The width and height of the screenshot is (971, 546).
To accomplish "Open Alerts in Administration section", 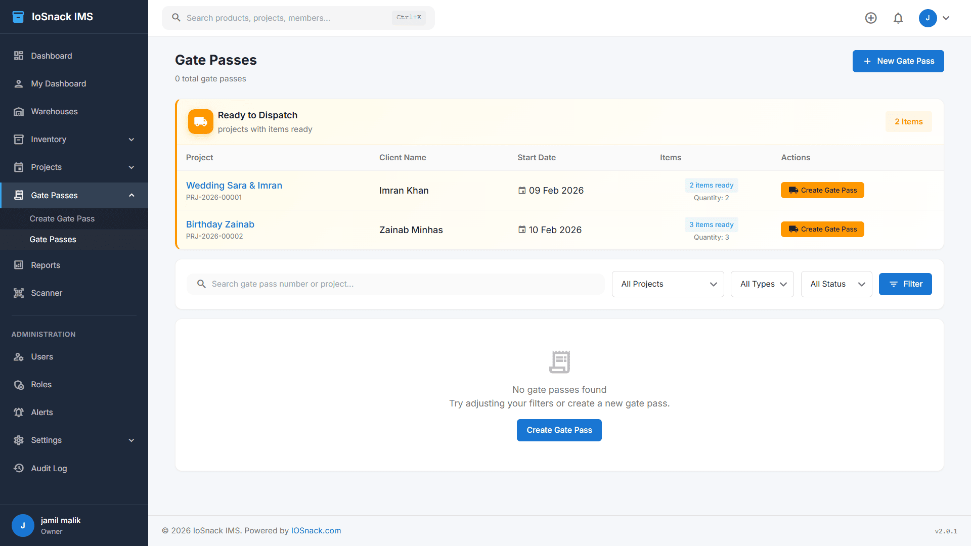I will click(41, 412).
